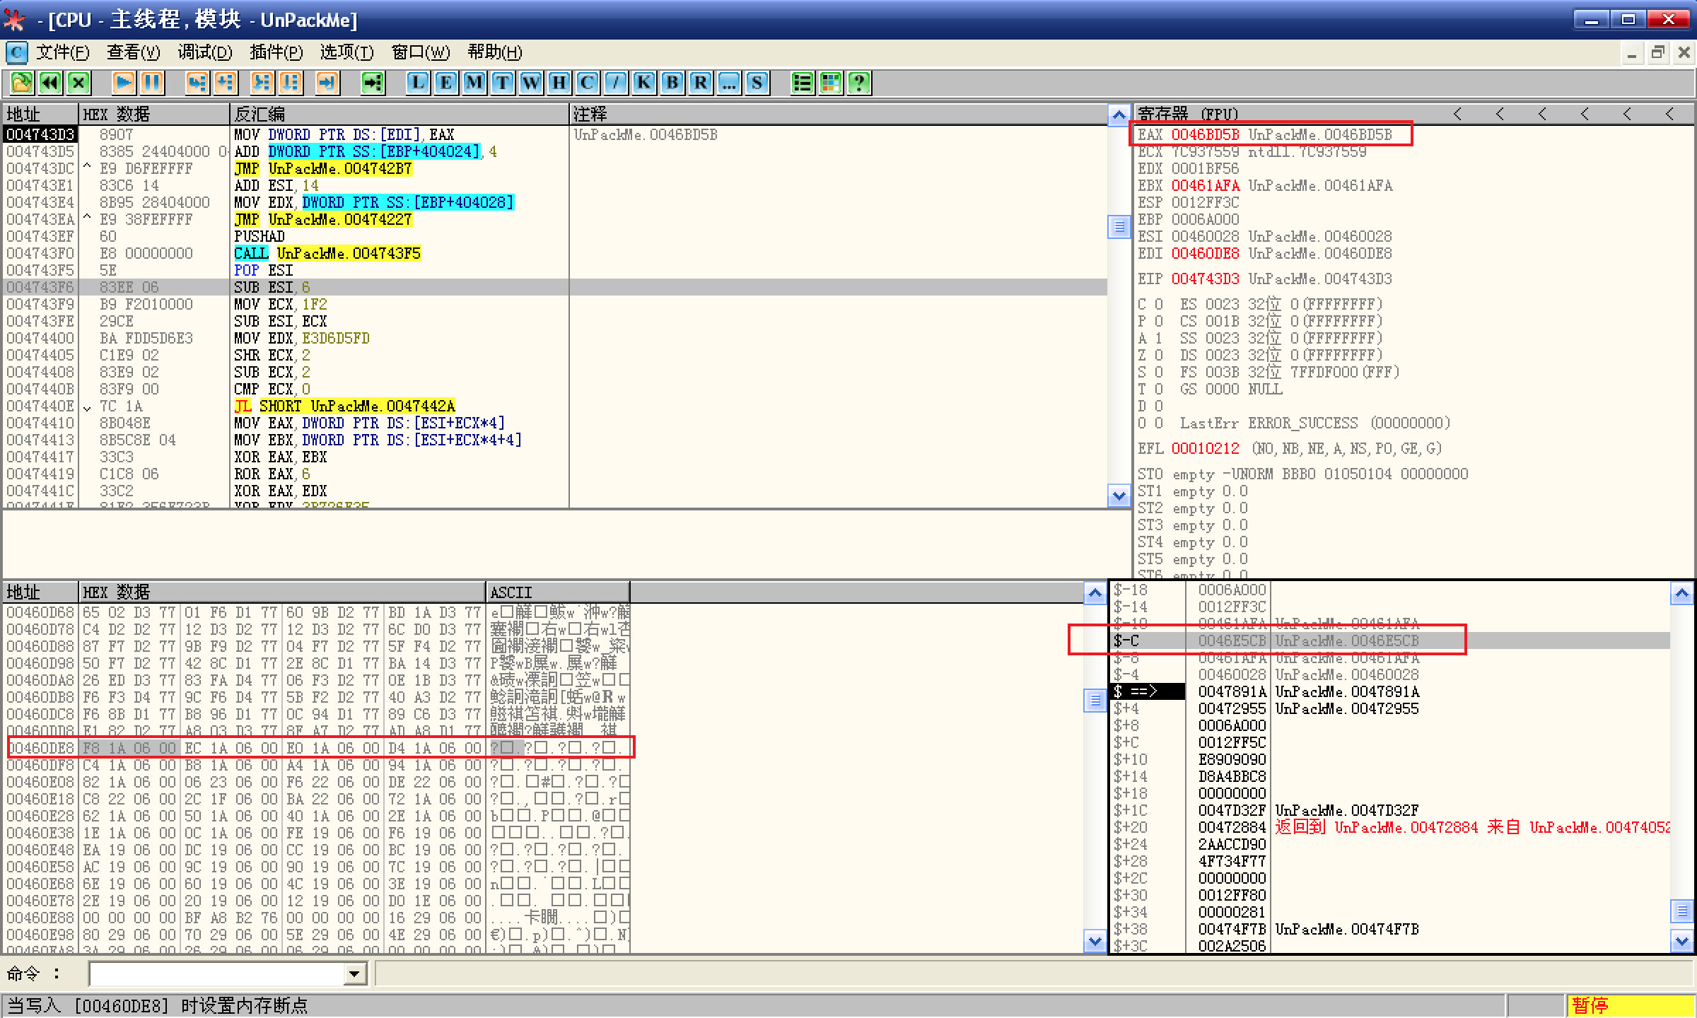Click the Close program X toolbar icon
Image resolution: width=1697 pixels, height=1018 pixels.
(x=78, y=83)
